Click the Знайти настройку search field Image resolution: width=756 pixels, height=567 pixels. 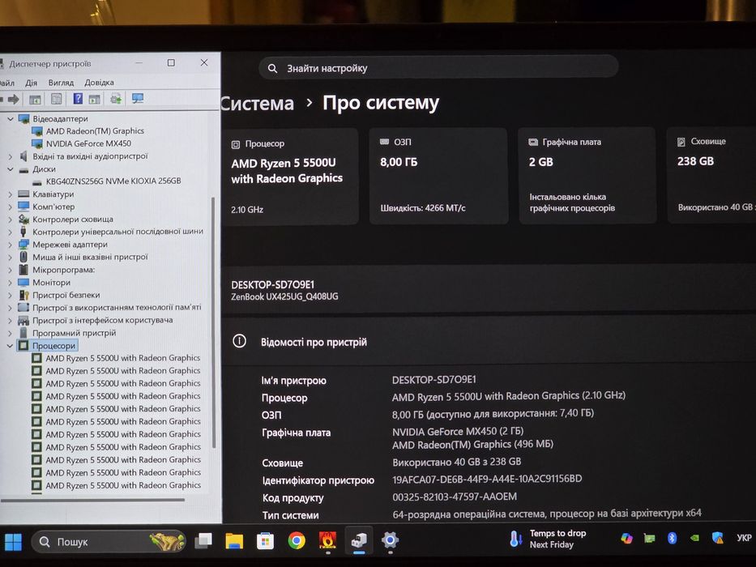438,68
